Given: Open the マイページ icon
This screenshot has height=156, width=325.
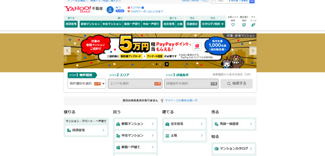Looking at the screenshot, I should click(253, 25).
